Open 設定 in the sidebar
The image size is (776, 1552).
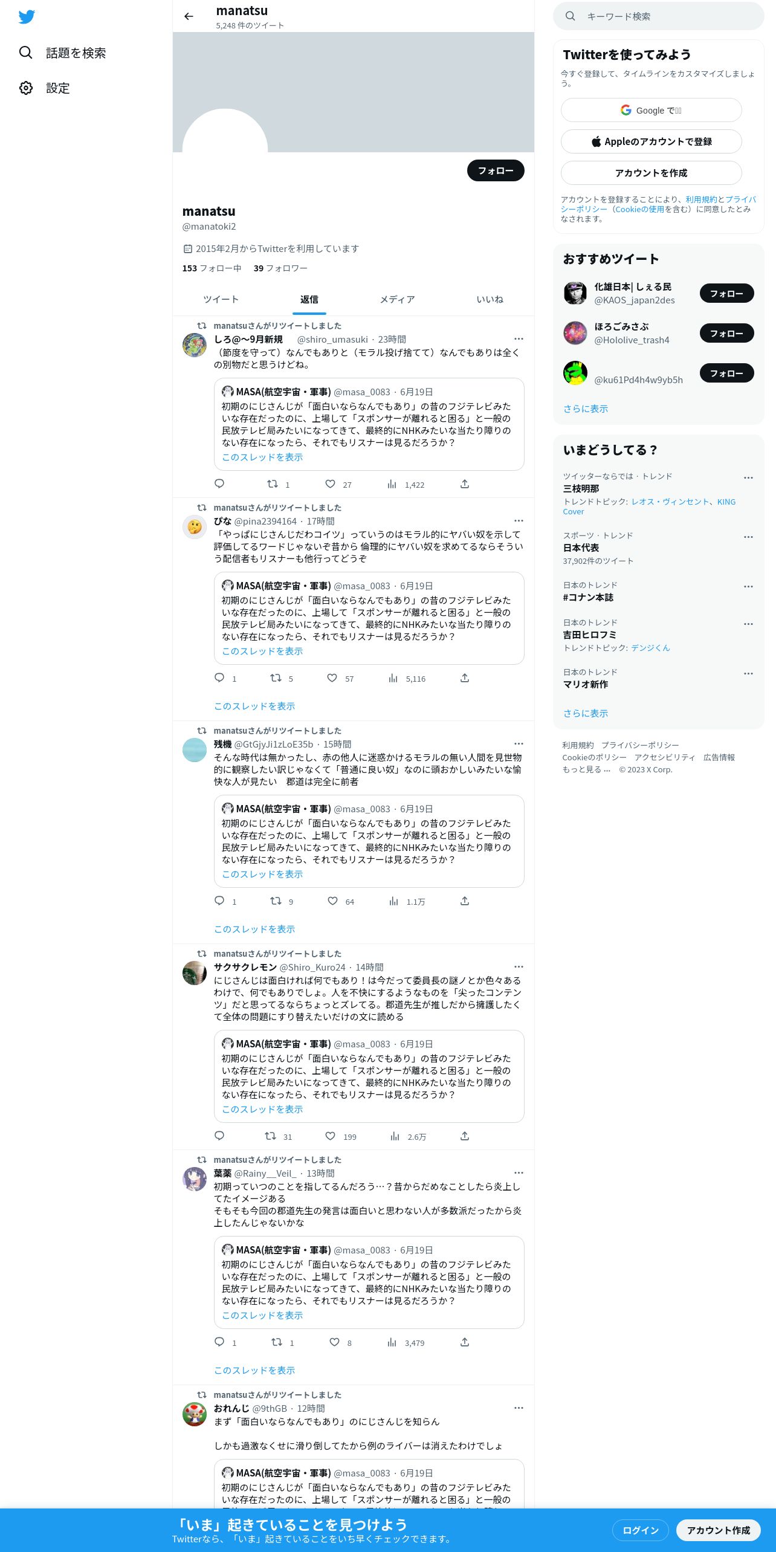[x=45, y=88]
